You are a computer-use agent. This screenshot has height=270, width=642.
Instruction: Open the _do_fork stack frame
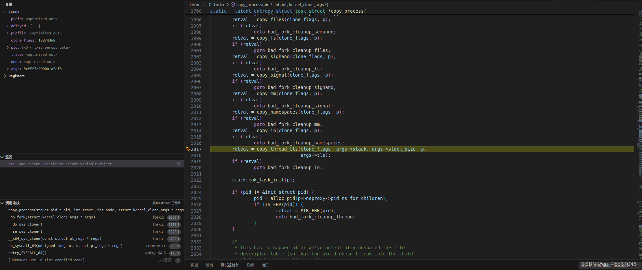92,217
